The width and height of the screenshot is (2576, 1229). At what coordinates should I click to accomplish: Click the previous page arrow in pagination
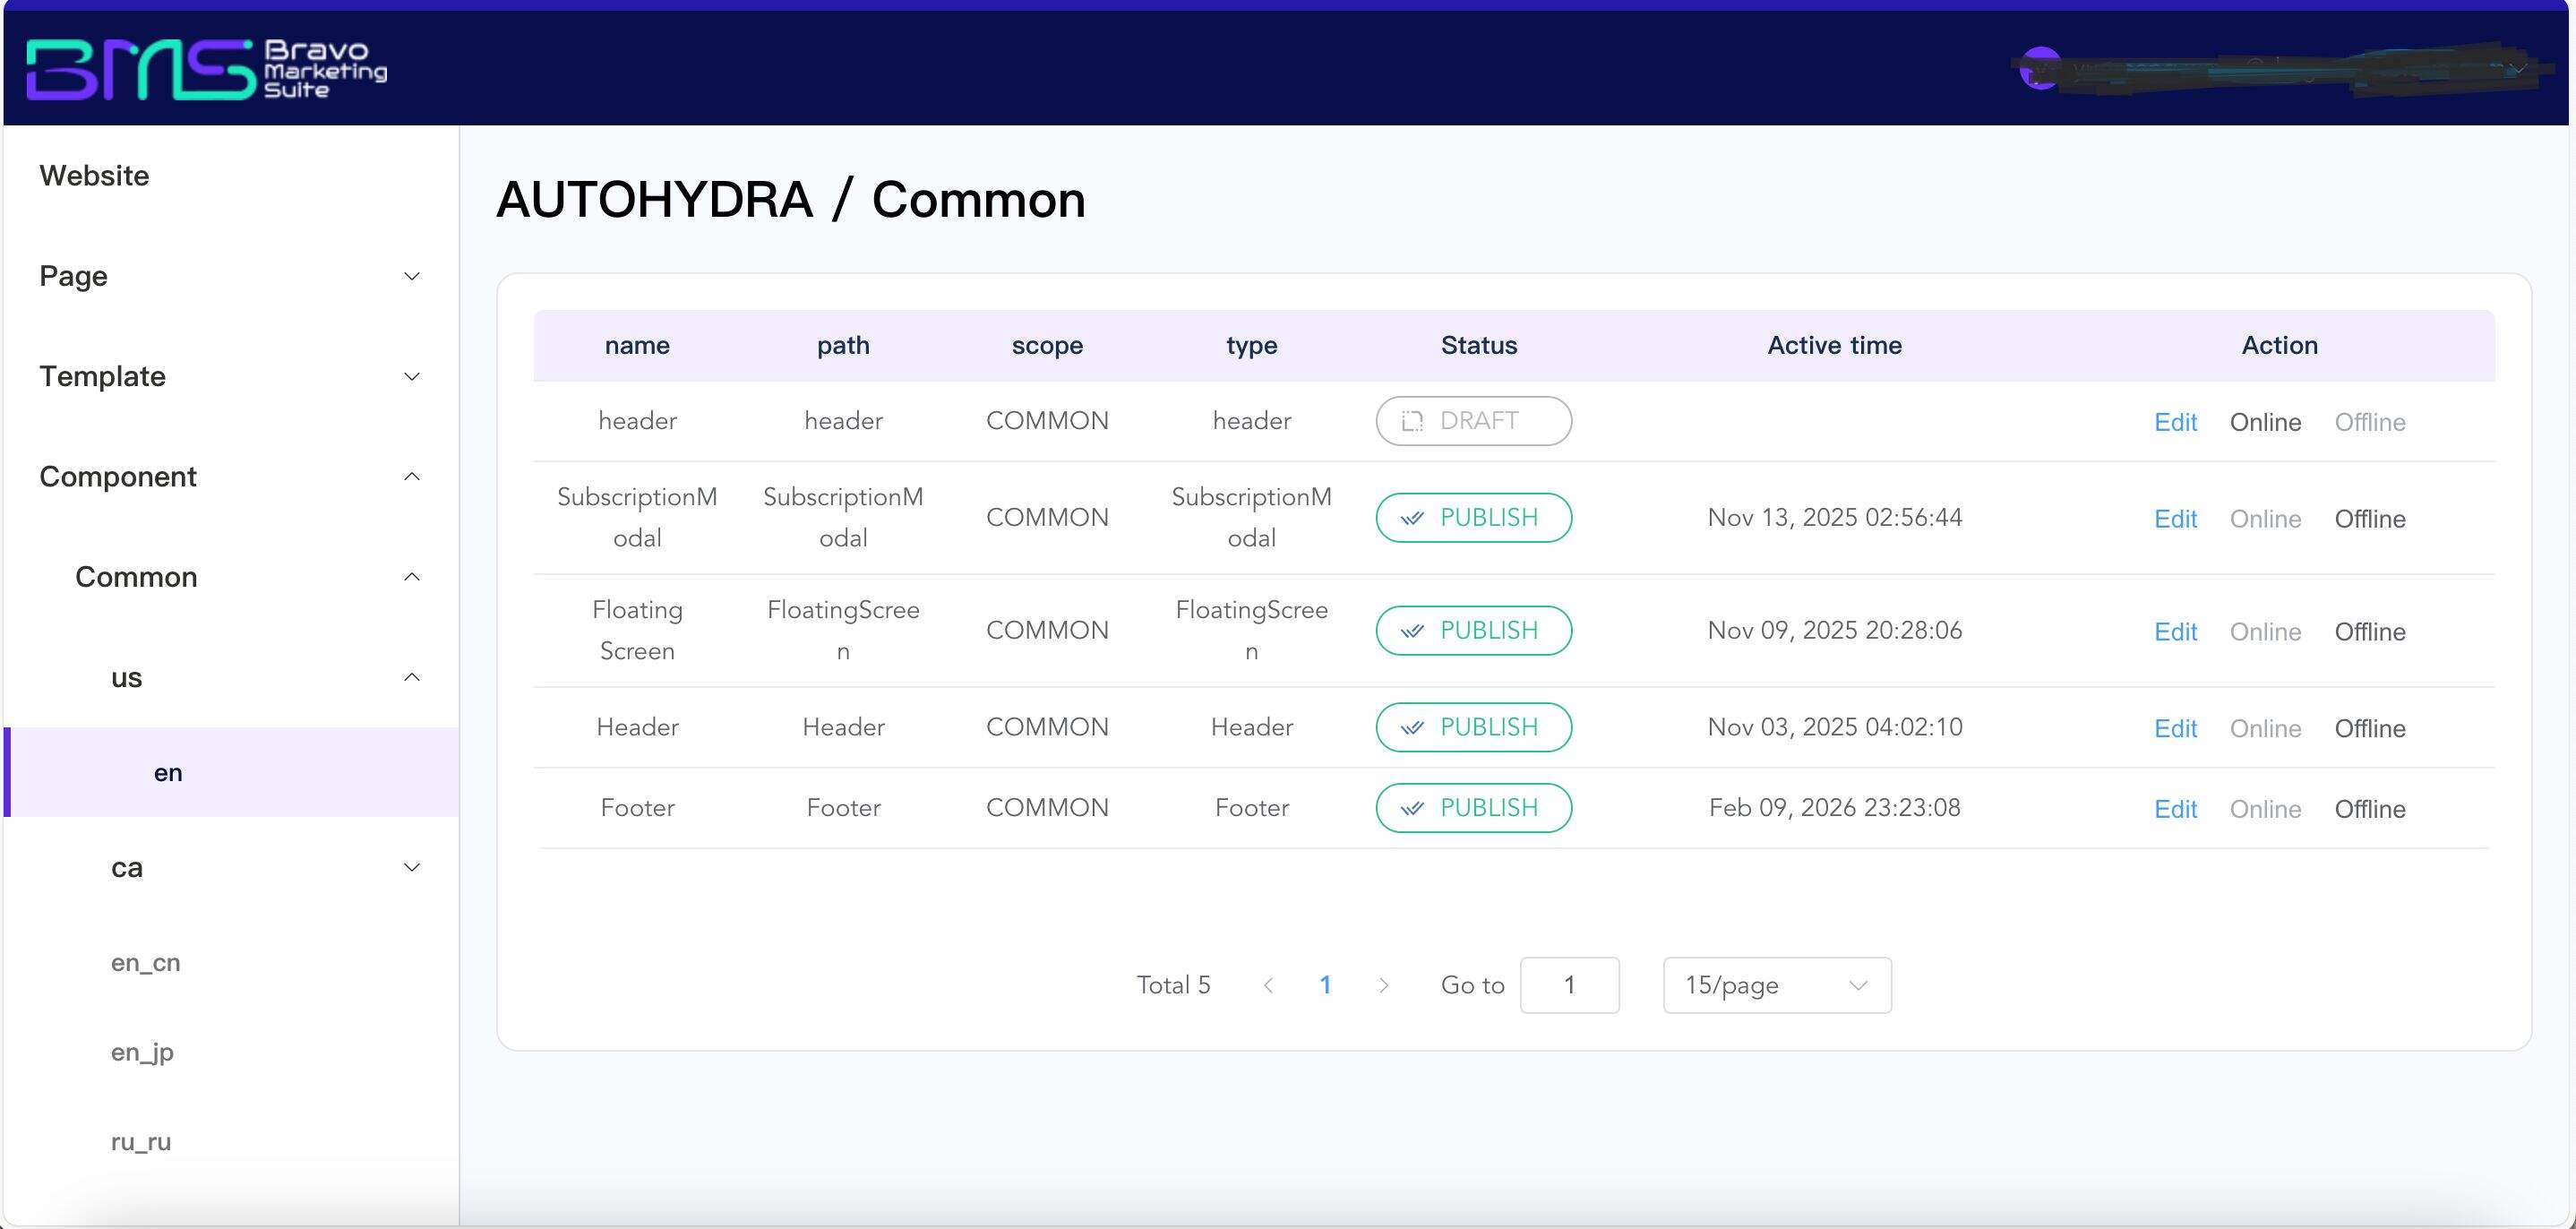coord(1268,985)
